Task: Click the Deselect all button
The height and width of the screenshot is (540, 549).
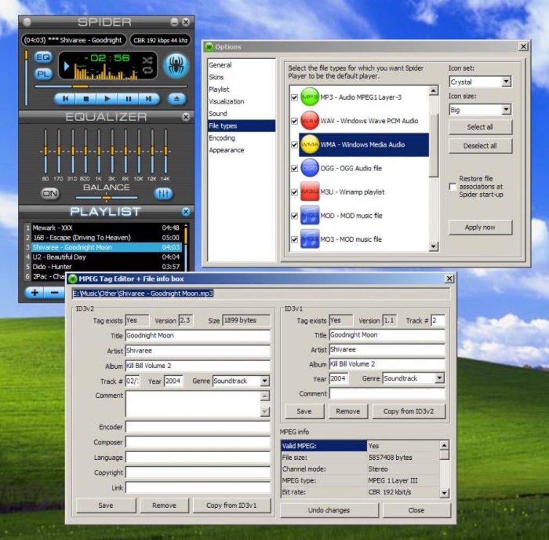Action: 480,146
